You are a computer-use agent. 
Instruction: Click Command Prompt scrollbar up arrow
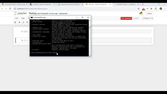click(90, 20)
